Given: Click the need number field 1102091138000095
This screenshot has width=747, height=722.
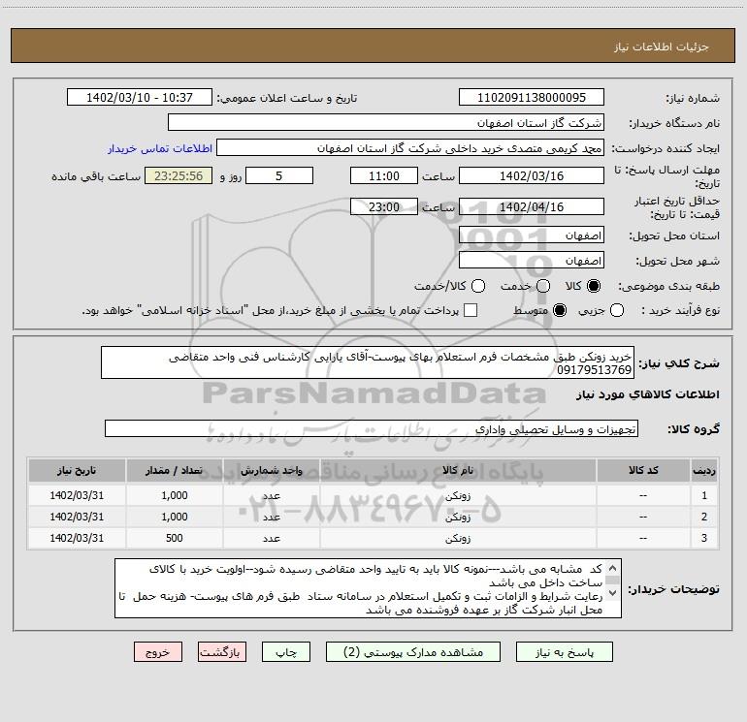Looking at the screenshot, I should [x=532, y=97].
